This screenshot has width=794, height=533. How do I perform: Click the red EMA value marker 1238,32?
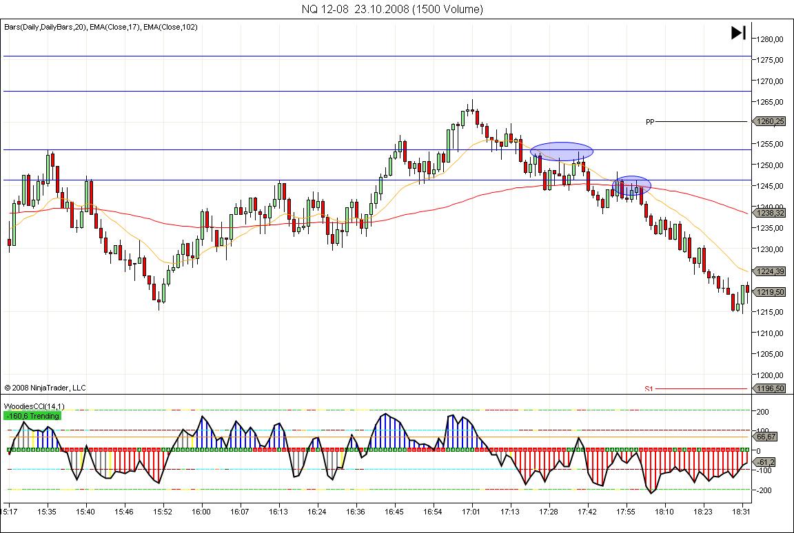click(770, 213)
